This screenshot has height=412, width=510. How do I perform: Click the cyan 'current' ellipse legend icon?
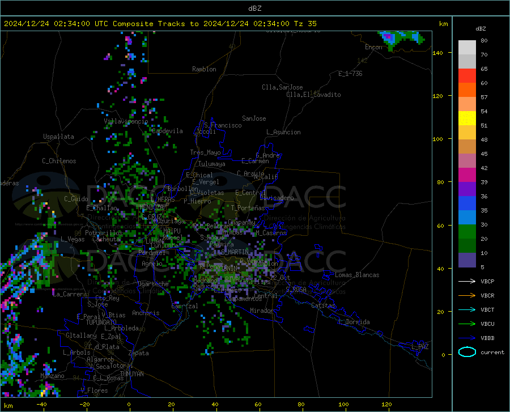point(467,352)
